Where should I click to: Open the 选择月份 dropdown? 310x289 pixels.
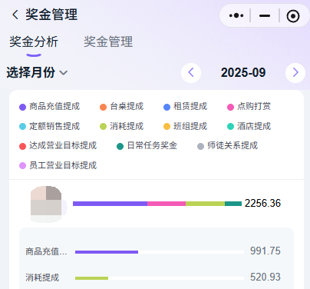pos(37,72)
